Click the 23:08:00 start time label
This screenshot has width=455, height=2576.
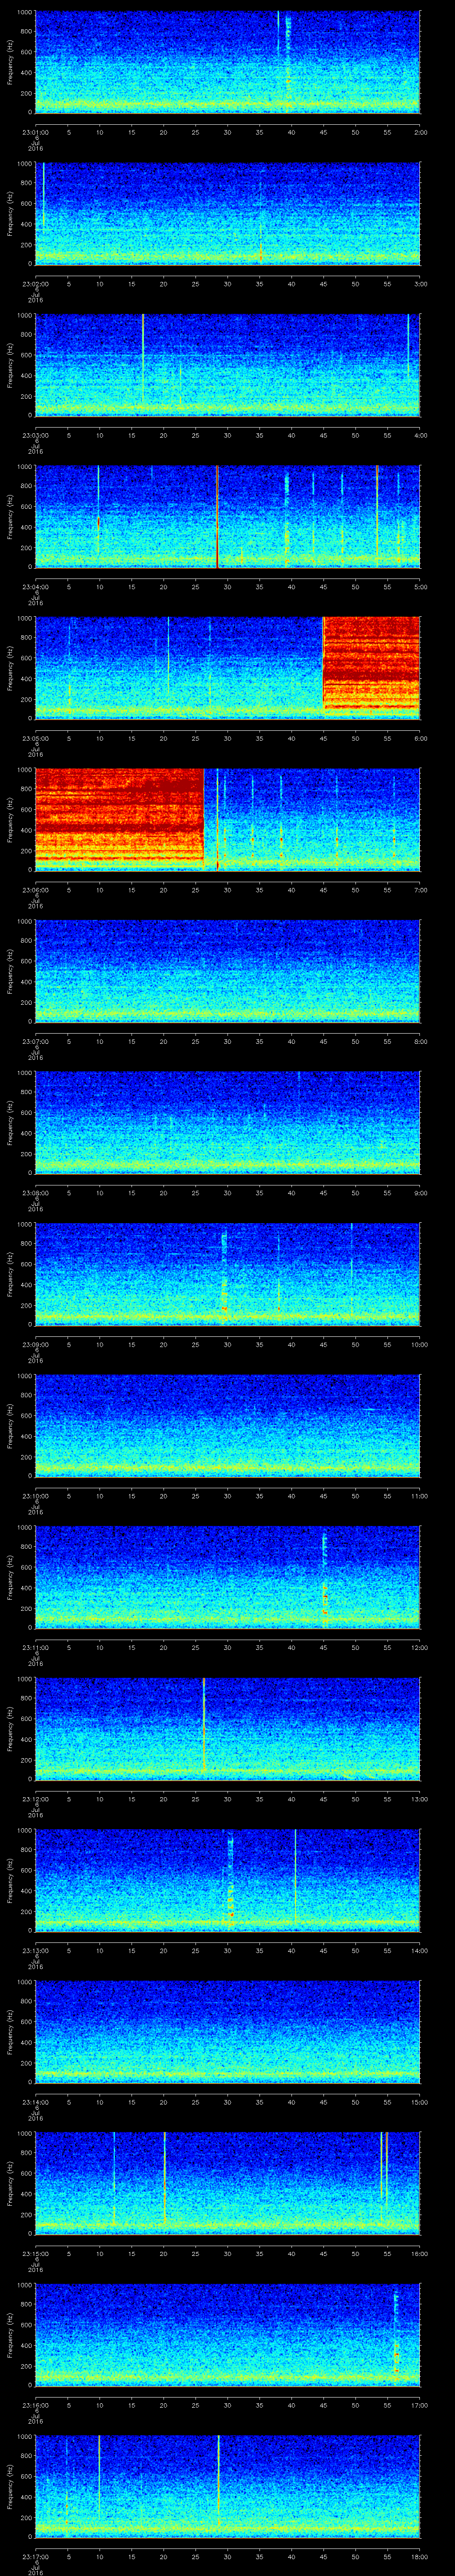(35, 1192)
